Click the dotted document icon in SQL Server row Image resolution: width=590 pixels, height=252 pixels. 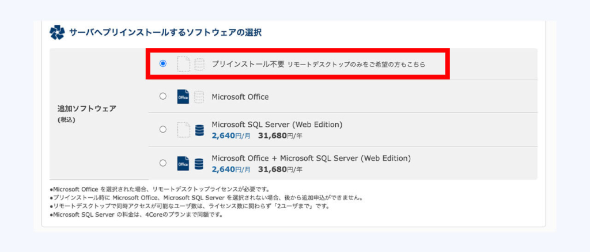tap(184, 130)
